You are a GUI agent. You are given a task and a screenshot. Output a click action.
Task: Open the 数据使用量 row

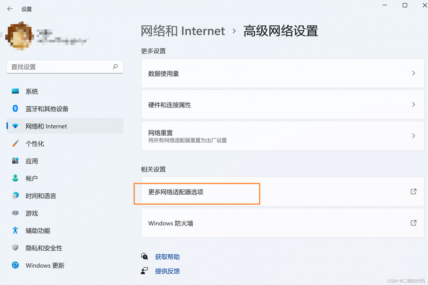[x=283, y=73]
